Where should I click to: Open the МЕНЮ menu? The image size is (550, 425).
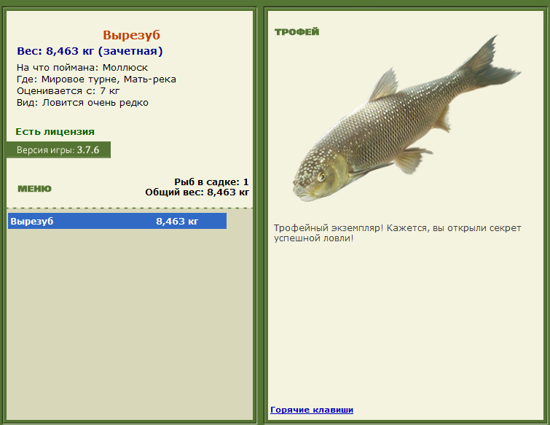point(34,189)
